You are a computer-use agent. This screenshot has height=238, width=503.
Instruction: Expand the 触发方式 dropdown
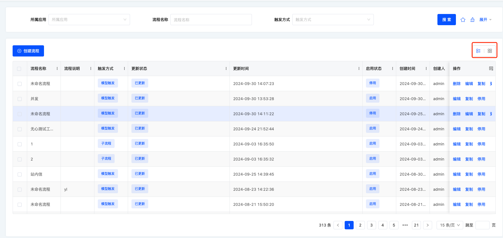click(333, 20)
